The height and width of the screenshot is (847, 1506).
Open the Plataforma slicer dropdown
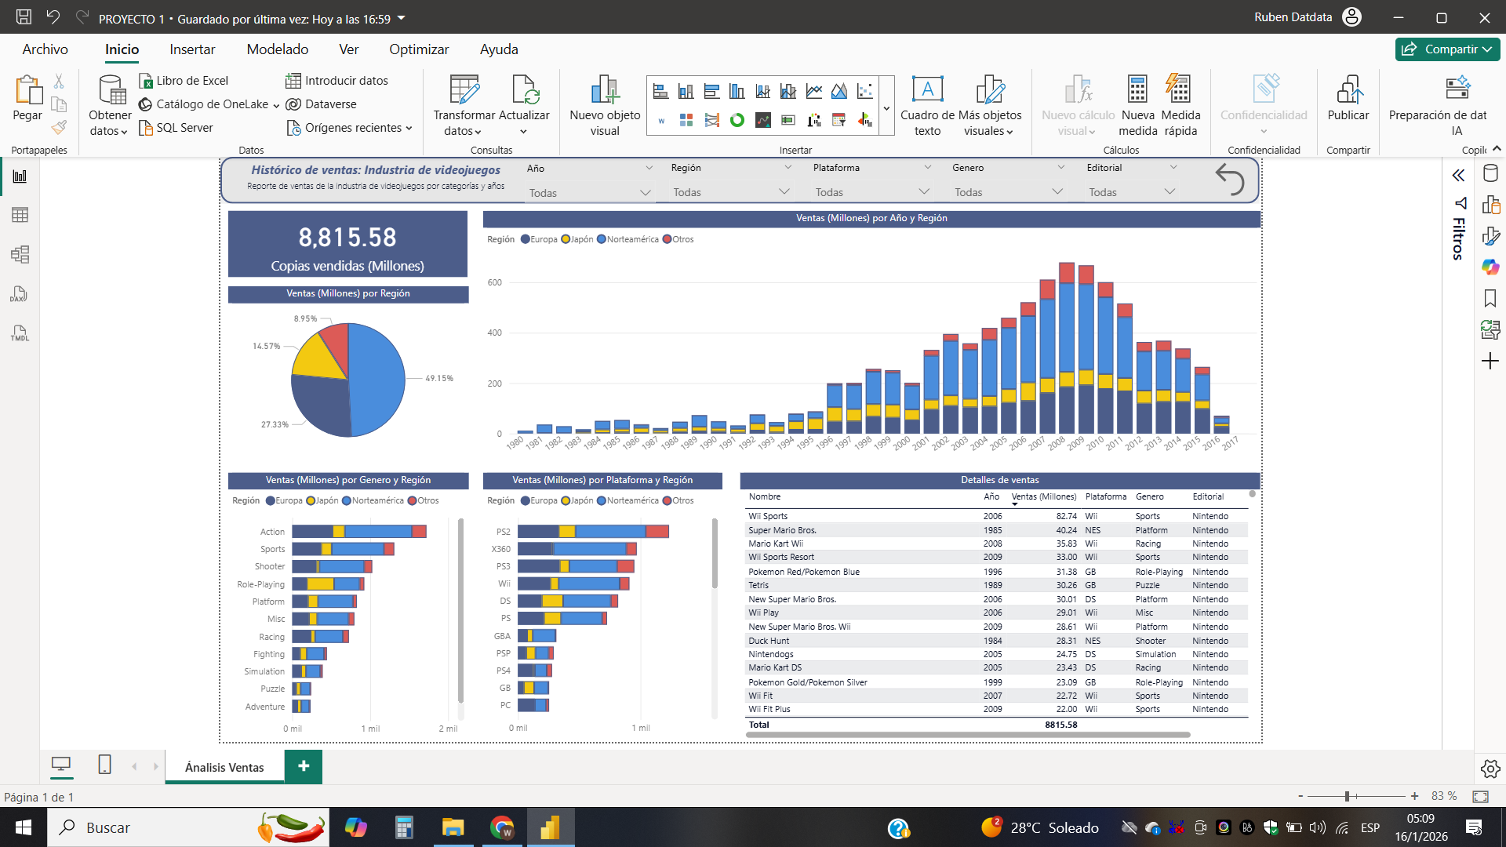click(x=923, y=192)
